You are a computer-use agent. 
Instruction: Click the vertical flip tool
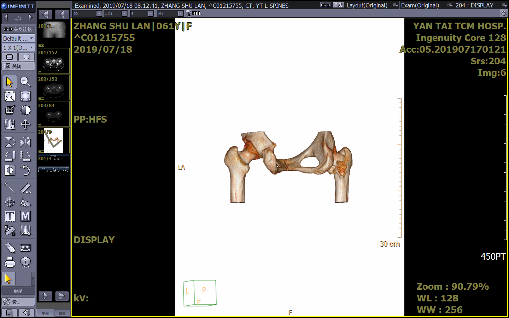tap(10, 142)
